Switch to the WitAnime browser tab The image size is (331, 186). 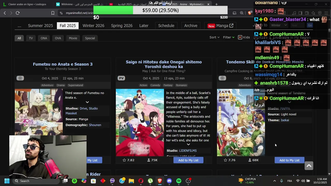coord(80,4)
